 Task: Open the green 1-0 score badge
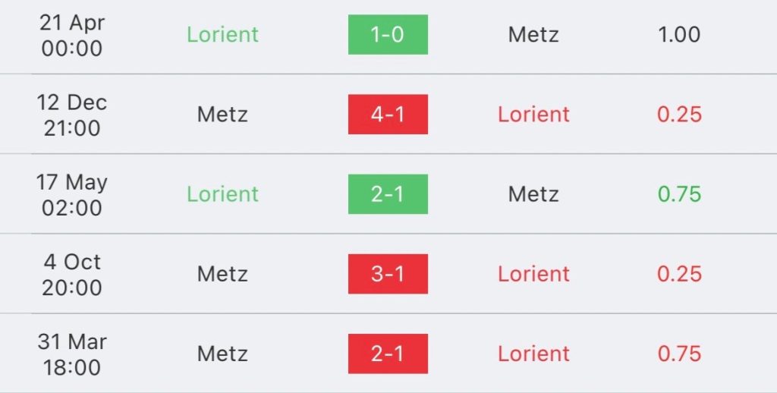(388, 35)
